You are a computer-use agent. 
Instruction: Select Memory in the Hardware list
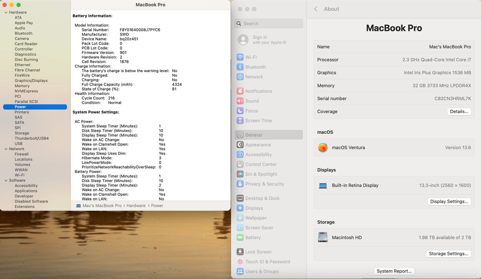click(22, 86)
